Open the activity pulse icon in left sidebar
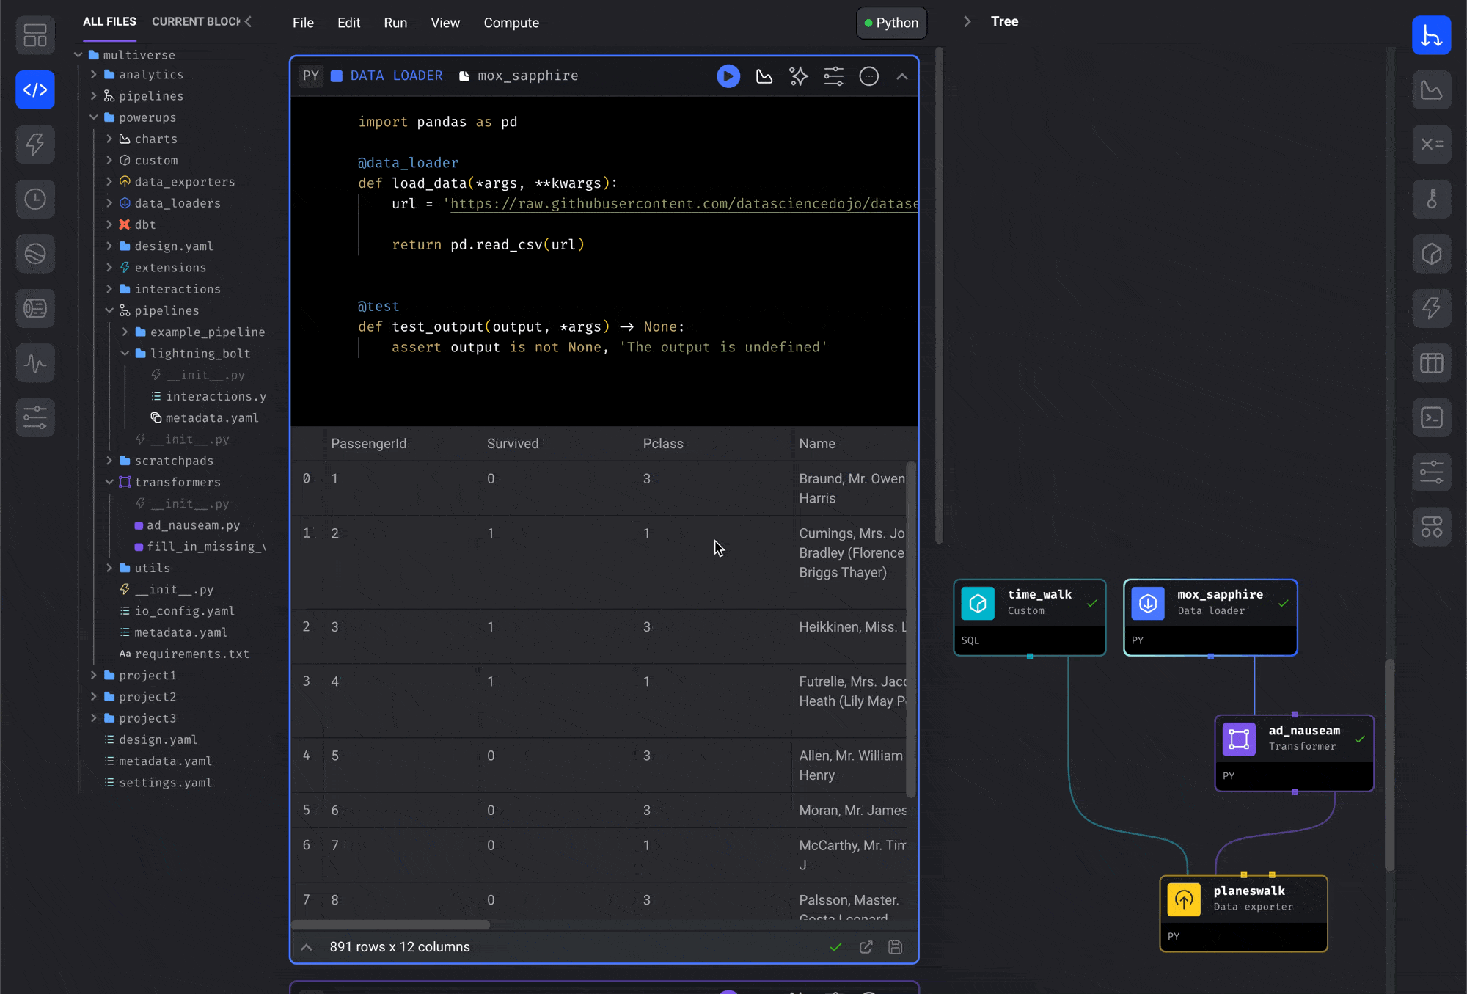The height and width of the screenshot is (994, 1467). (35, 363)
